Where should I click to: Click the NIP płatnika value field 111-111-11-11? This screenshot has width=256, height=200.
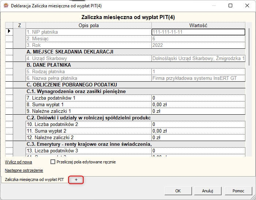pyautogui.click(x=198, y=32)
